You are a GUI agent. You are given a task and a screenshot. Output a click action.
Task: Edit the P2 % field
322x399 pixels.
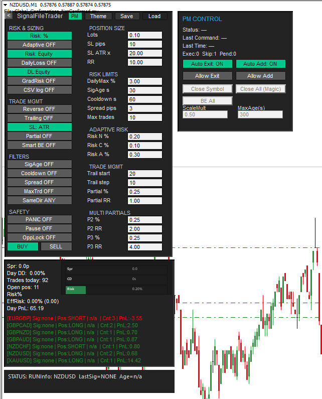[x=145, y=220]
